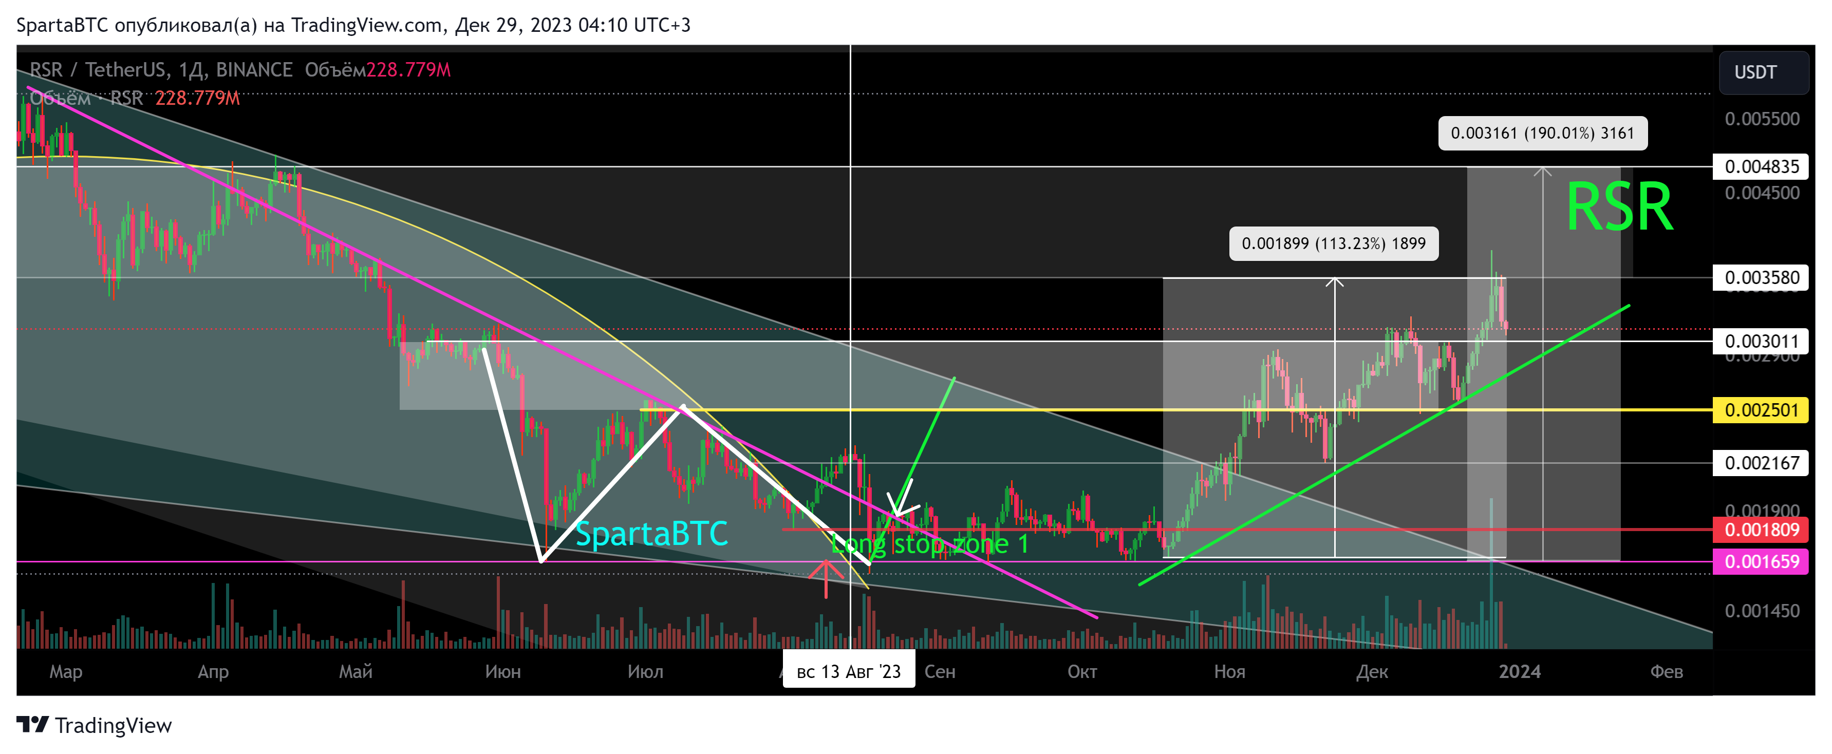Viewport: 1832px width, 754px height.
Task: Click 2024 on the time axis
Action: [x=1520, y=671]
